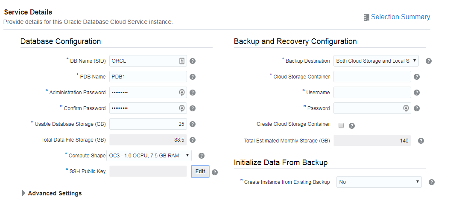The width and height of the screenshot is (459, 212).
Task: Click help icon beside Cloud Storage Container field
Action: 417,77
